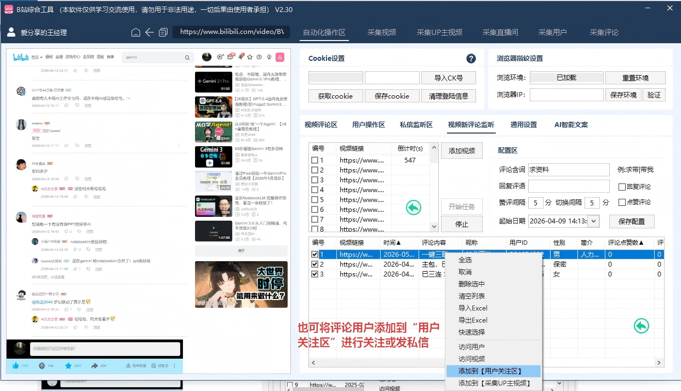Click the 添加视频 button
The height and width of the screenshot is (391, 681).
pyautogui.click(x=462, y=151)
